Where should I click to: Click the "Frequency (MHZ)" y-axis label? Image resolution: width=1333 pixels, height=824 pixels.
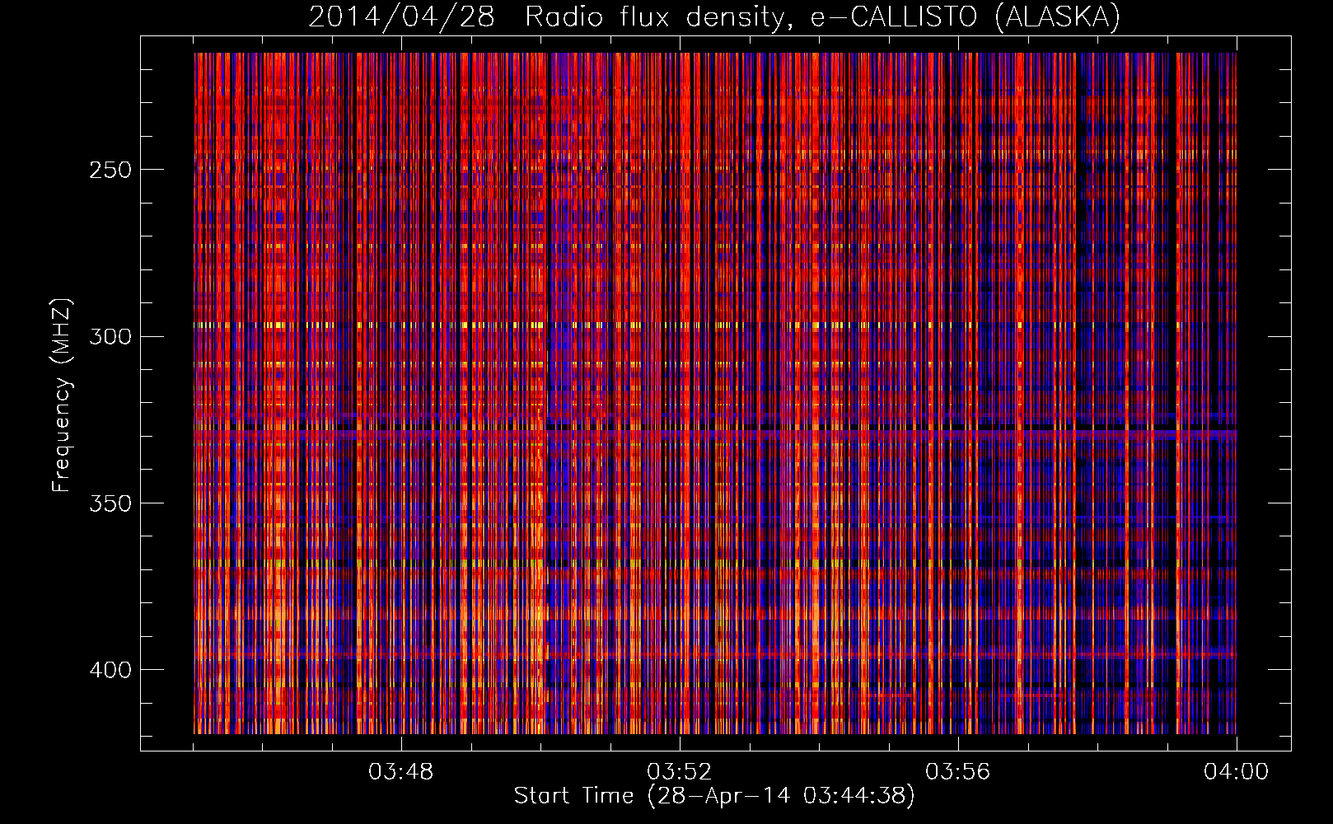click(62, 395)
